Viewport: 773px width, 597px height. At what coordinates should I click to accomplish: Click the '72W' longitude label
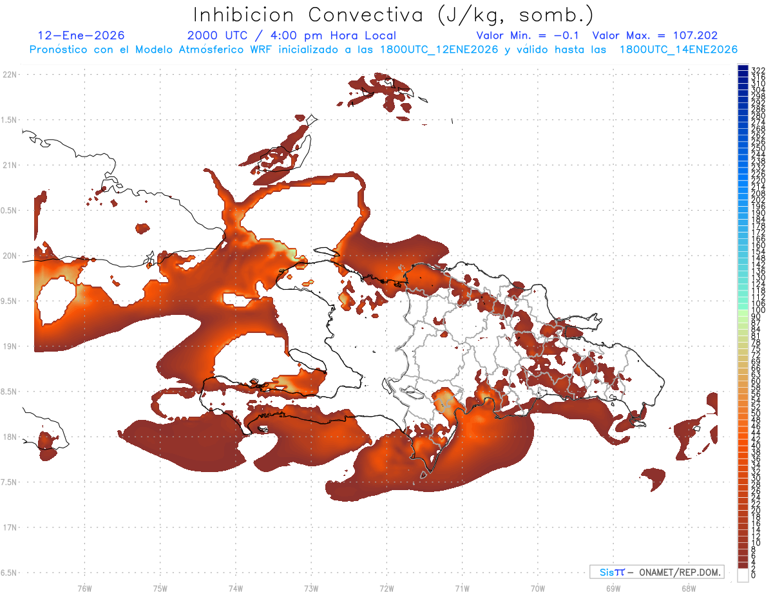click(x=386, y=587)
